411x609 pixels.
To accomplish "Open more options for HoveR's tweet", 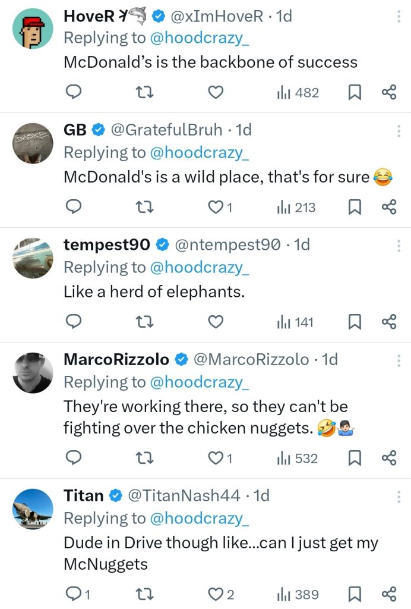I will [399, 17].
